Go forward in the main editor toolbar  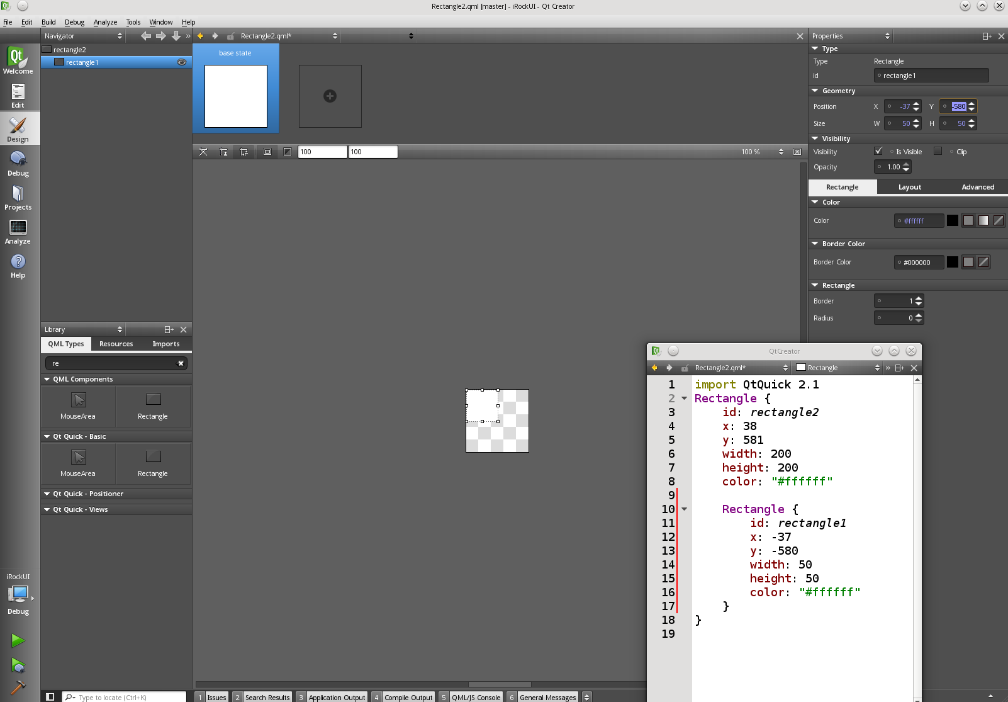(x=215, y=36)
